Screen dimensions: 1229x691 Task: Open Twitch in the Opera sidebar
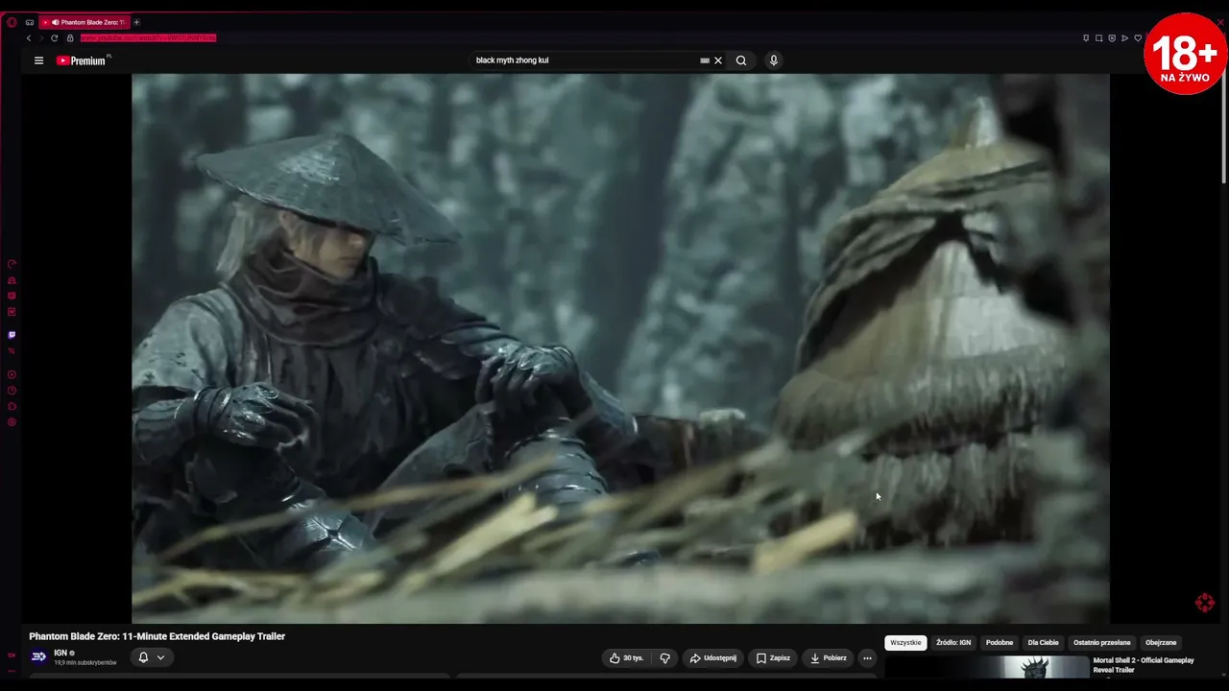click(12, 335)
